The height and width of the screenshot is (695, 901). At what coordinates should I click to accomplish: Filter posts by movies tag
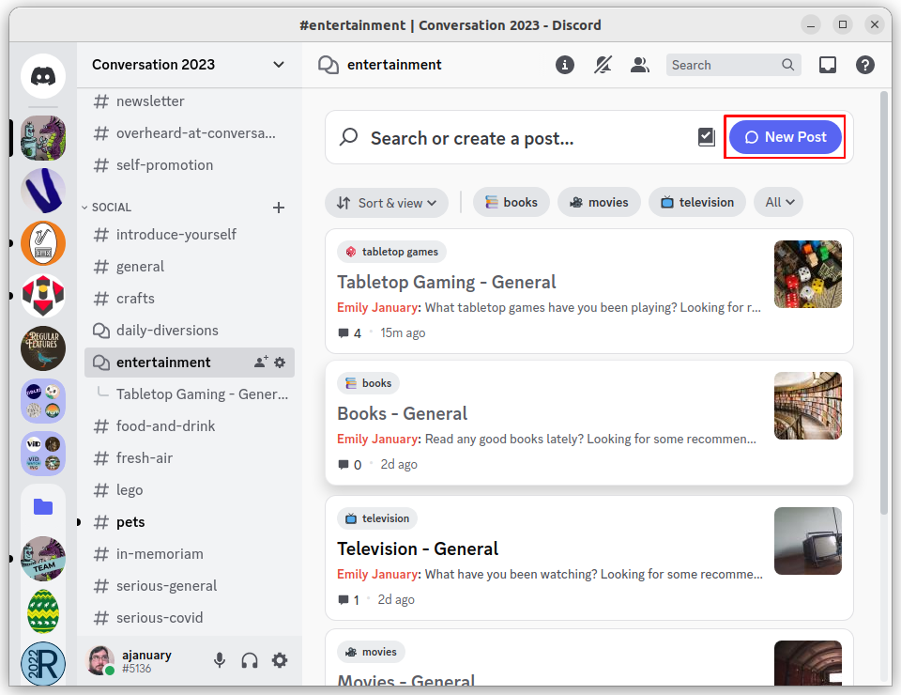pos(599,202)
